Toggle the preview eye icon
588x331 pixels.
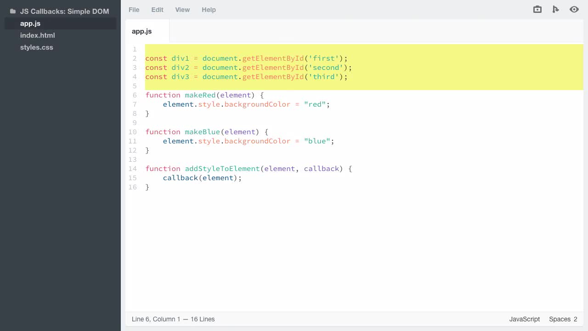click(574, 9)
